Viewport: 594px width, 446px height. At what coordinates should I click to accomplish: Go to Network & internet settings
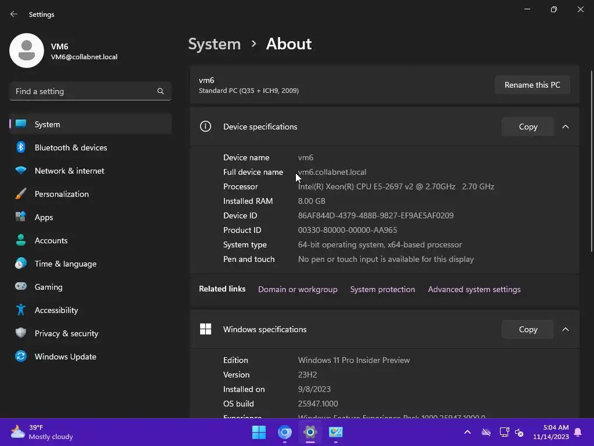pos(90,171)
